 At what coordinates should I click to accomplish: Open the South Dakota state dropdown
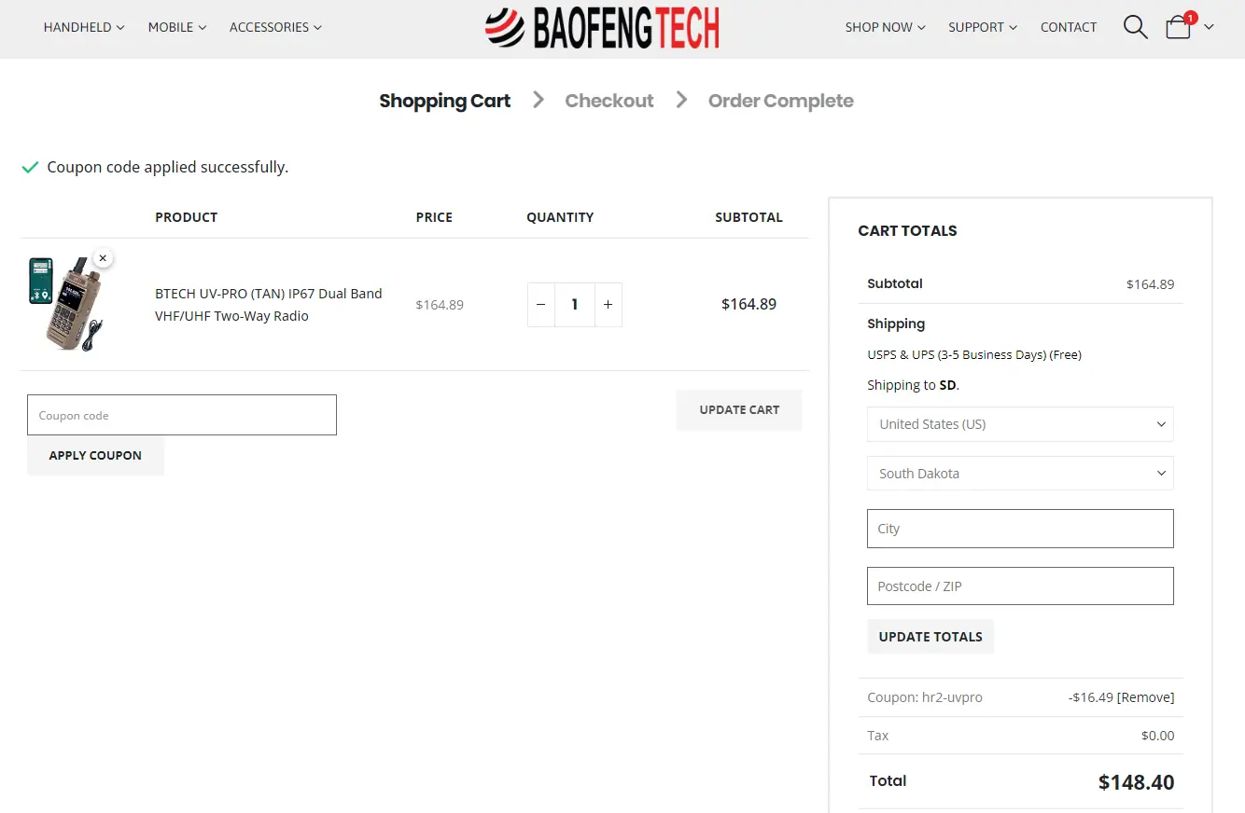click(x=1019, y=474)
